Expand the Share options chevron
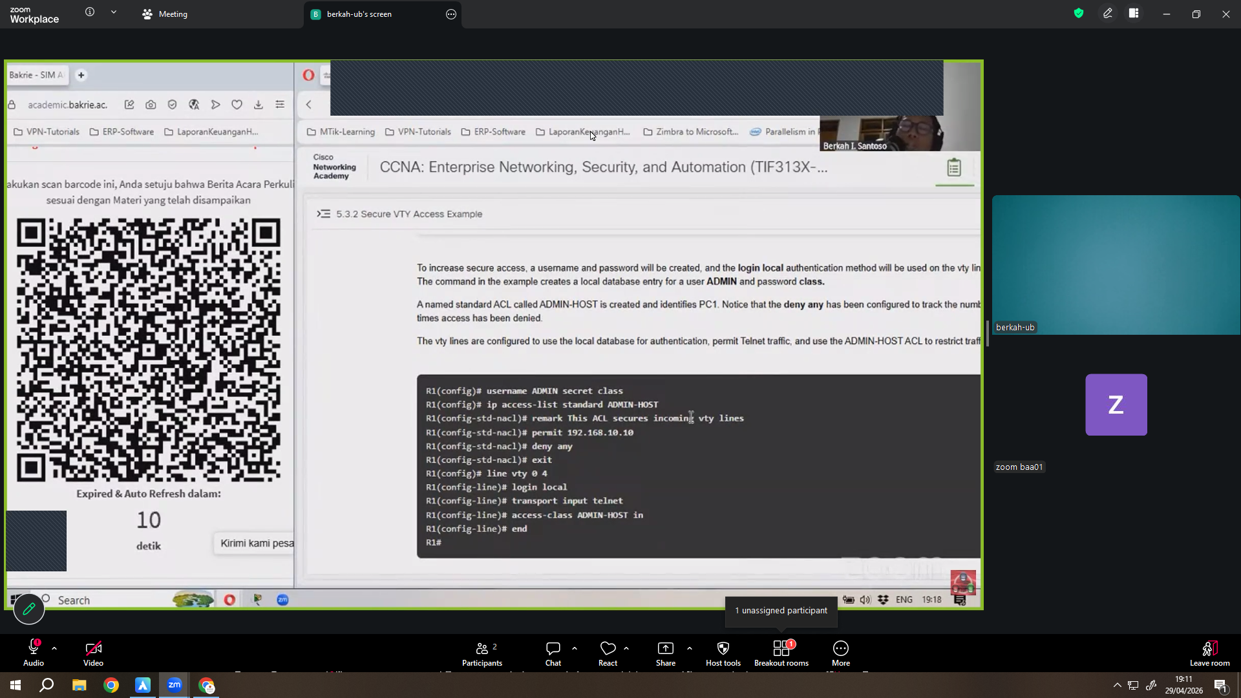The image size is (1241, 698). click(x=690, y=648)
